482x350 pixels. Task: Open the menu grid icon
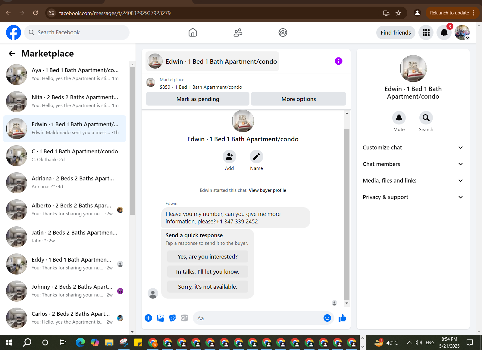[x=426, y=32]
